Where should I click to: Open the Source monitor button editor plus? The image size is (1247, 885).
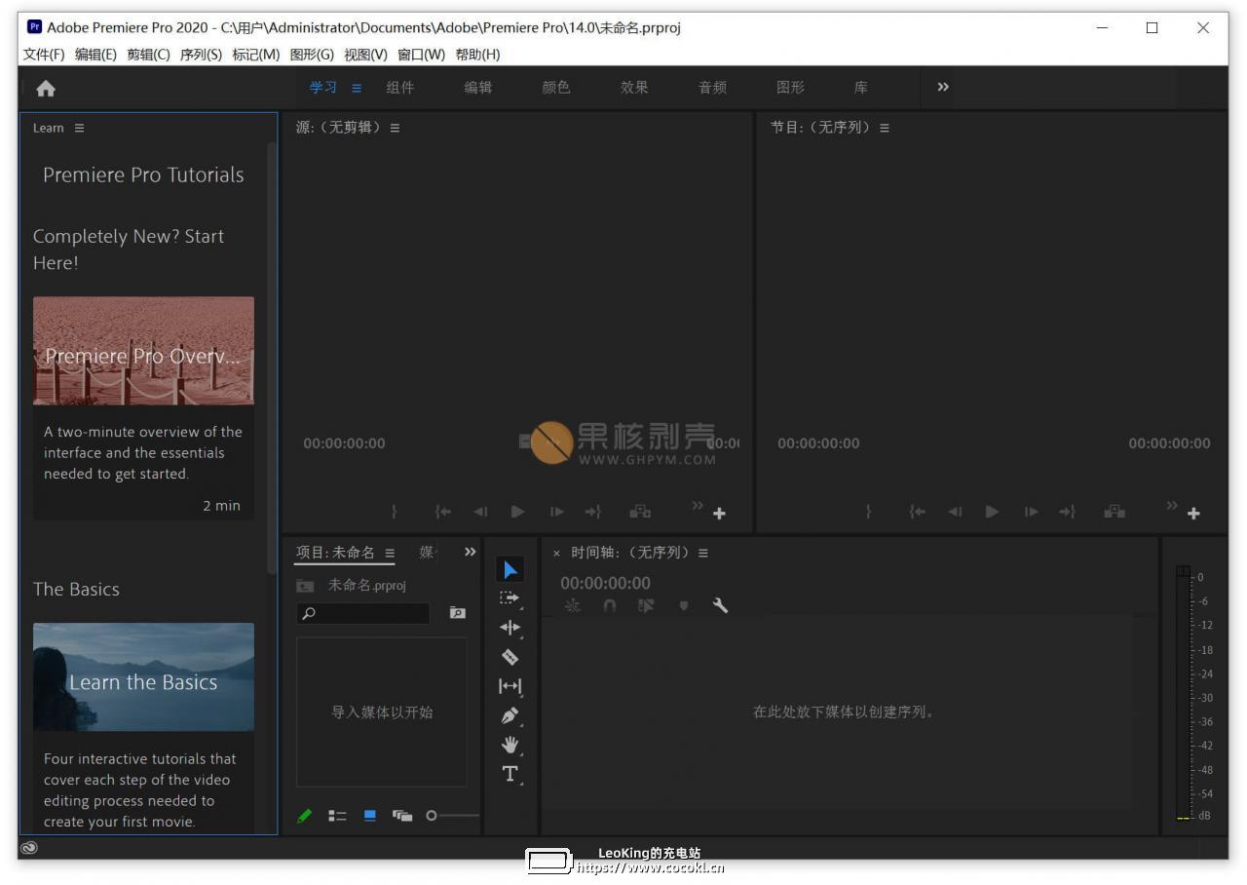coord(719,514)
